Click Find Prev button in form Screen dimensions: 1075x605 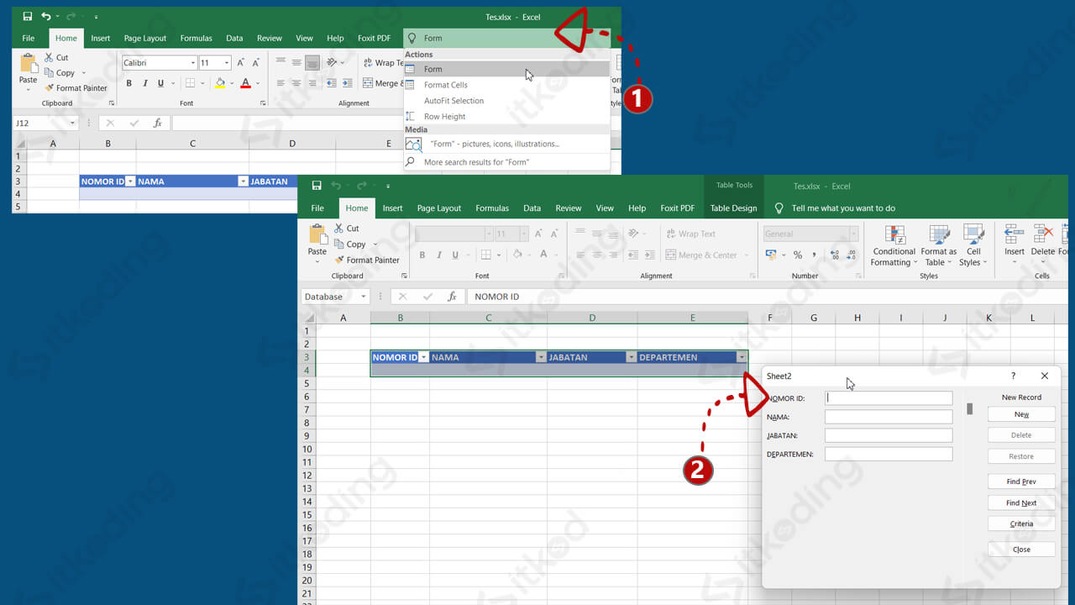pos(1021,481)
